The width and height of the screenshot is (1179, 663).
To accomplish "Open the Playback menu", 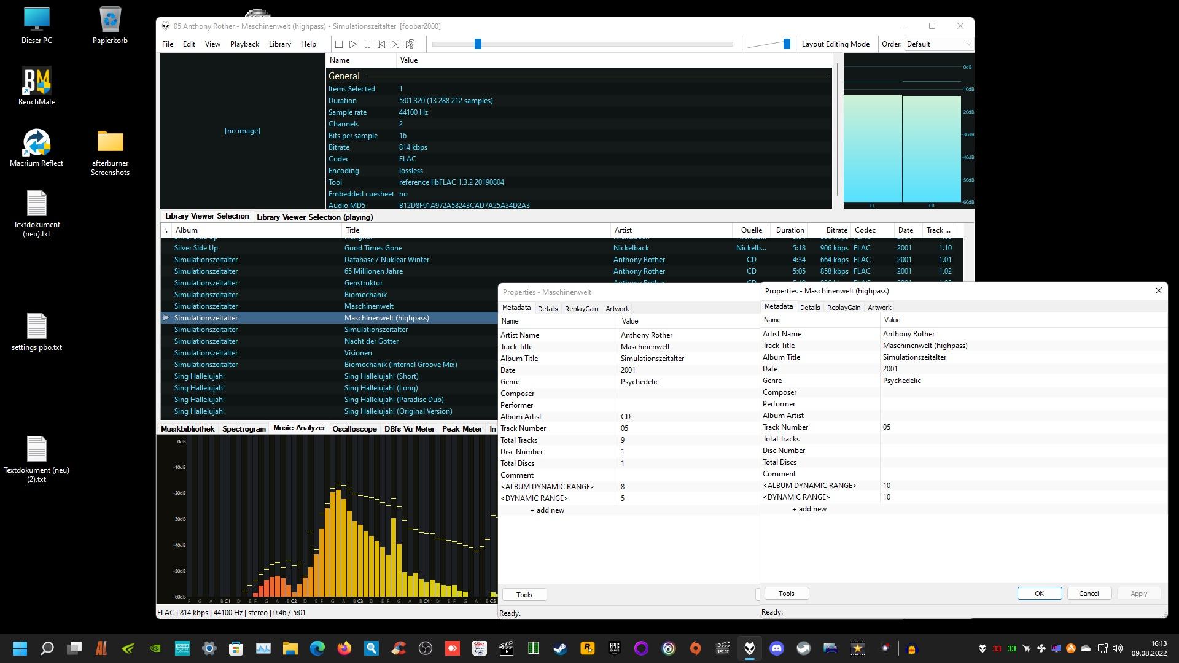I will [244, 44].
